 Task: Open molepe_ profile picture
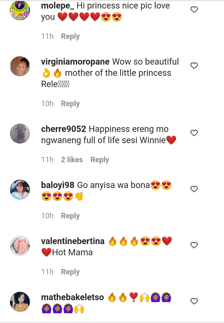click(x=20, y=10)
